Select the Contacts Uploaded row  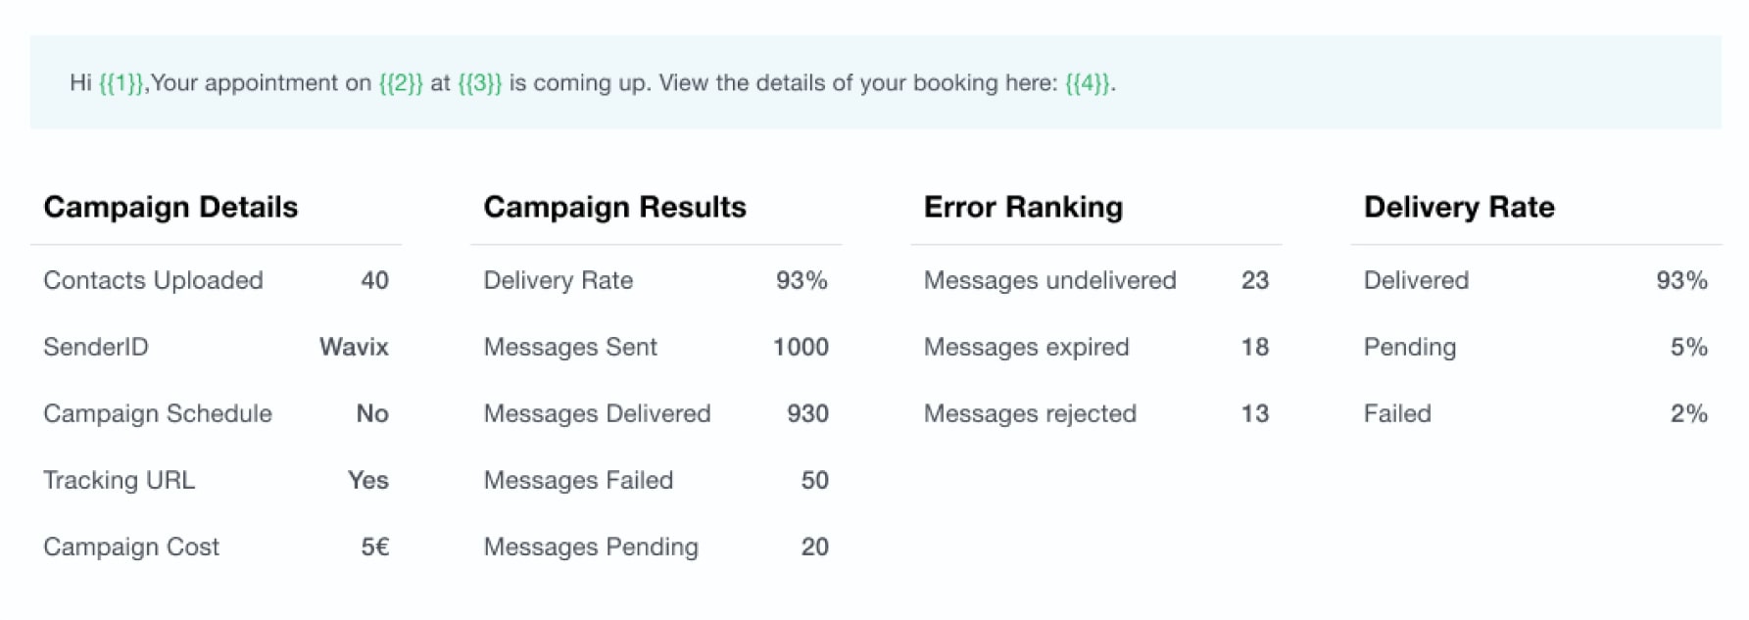[x=216, y=280]
